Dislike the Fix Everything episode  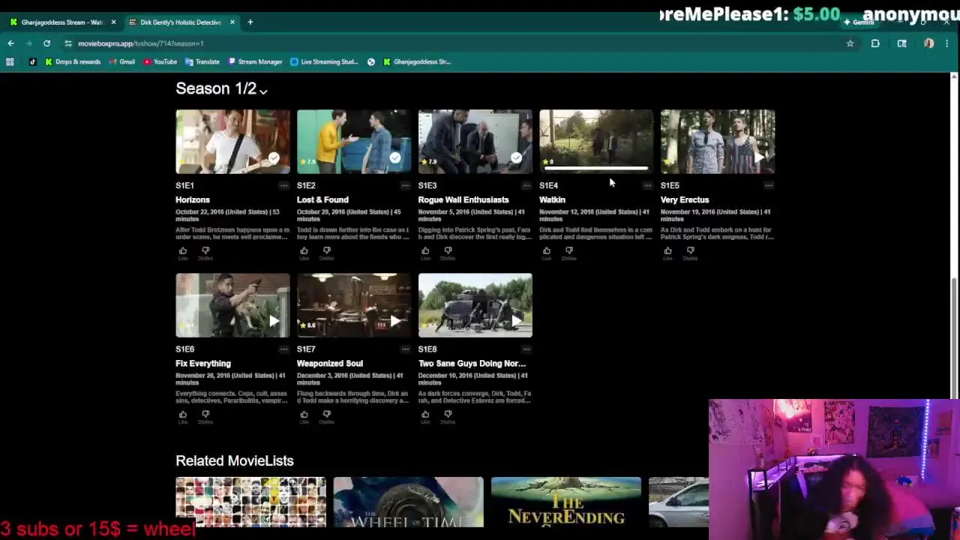point(205,416)
